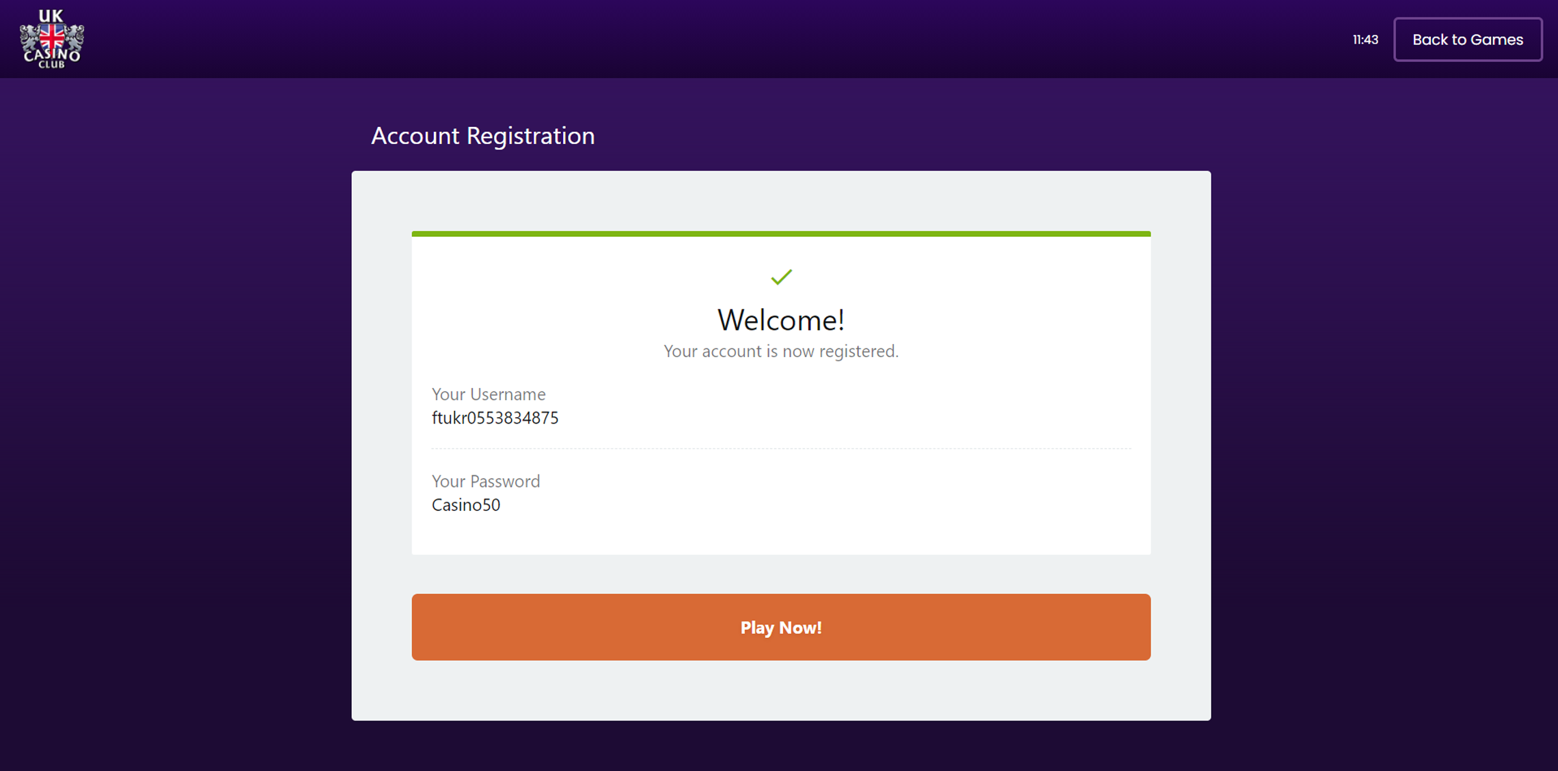Click the right lion in the crest logo
The width and height of the screenshot is (1558, 771).
point(74,38)
